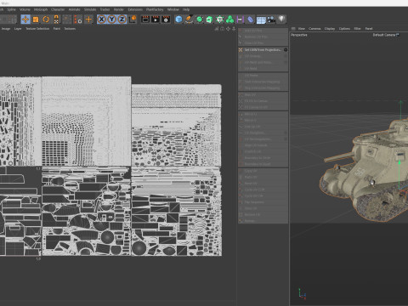Click the purple deformer icon
Viewport: 408px width, 306px height.
coord(250,20)
